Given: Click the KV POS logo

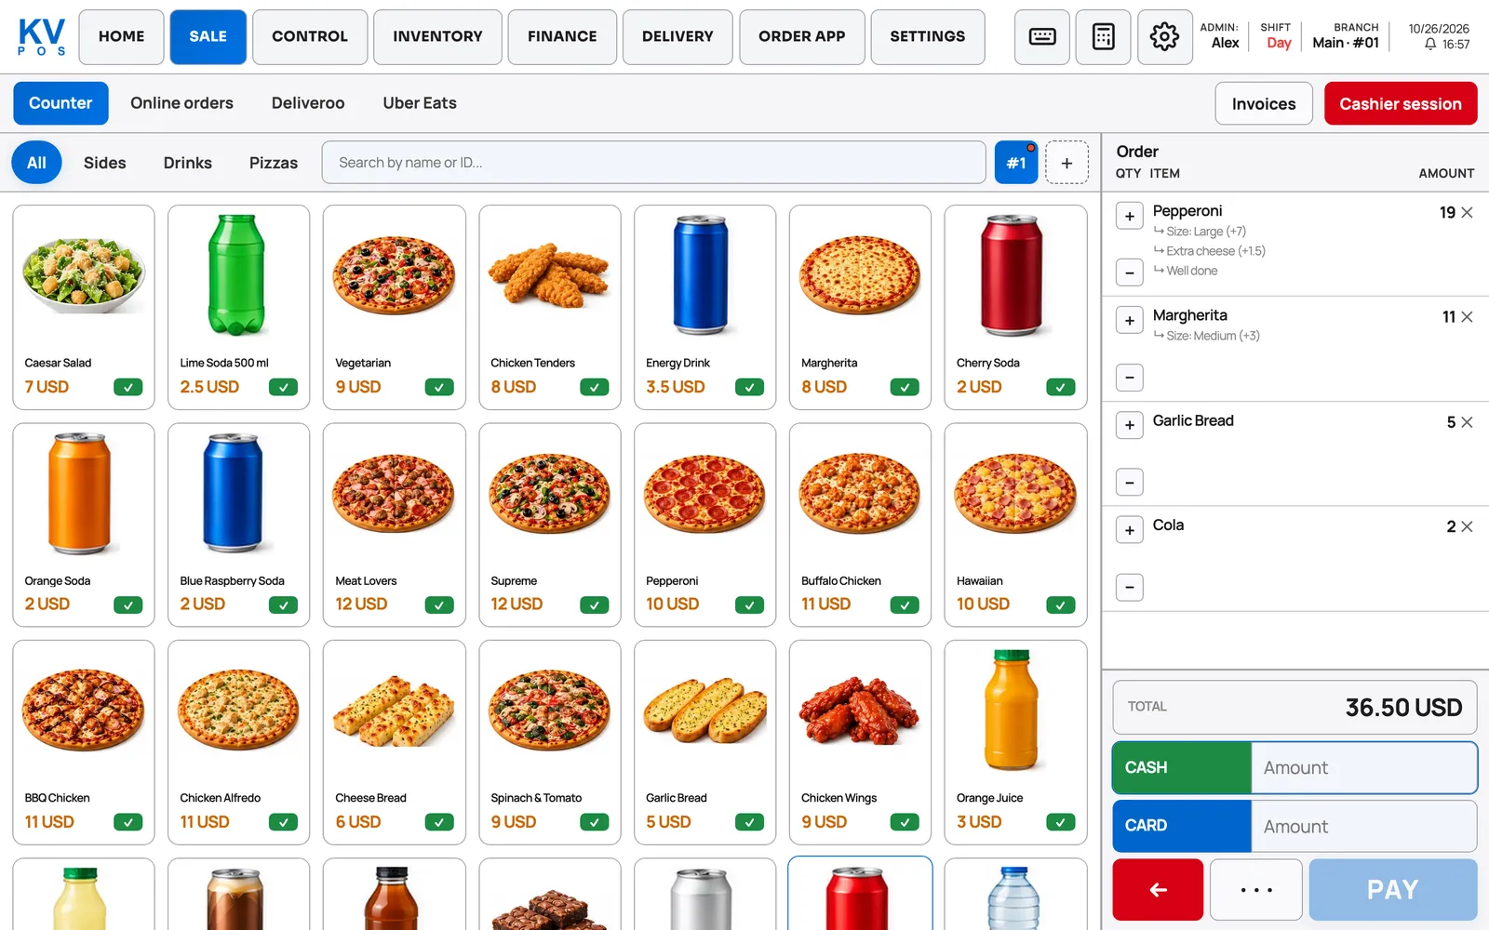Looking at the screenshot, I should tap(42, 37).
